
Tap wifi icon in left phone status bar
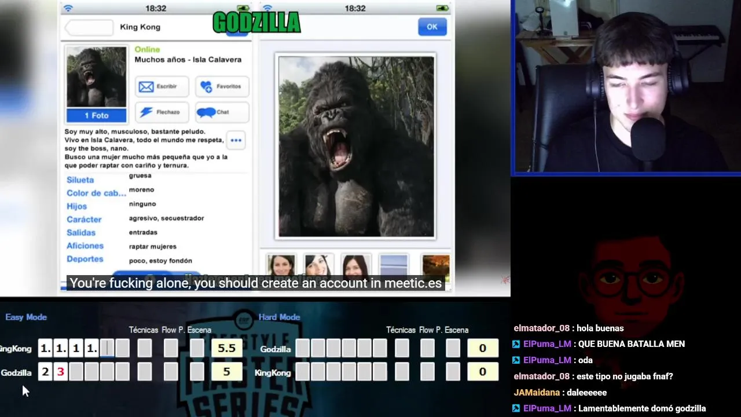[x=68, y=8]
